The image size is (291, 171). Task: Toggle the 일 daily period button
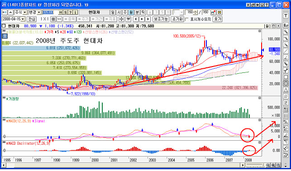point(113,12)
